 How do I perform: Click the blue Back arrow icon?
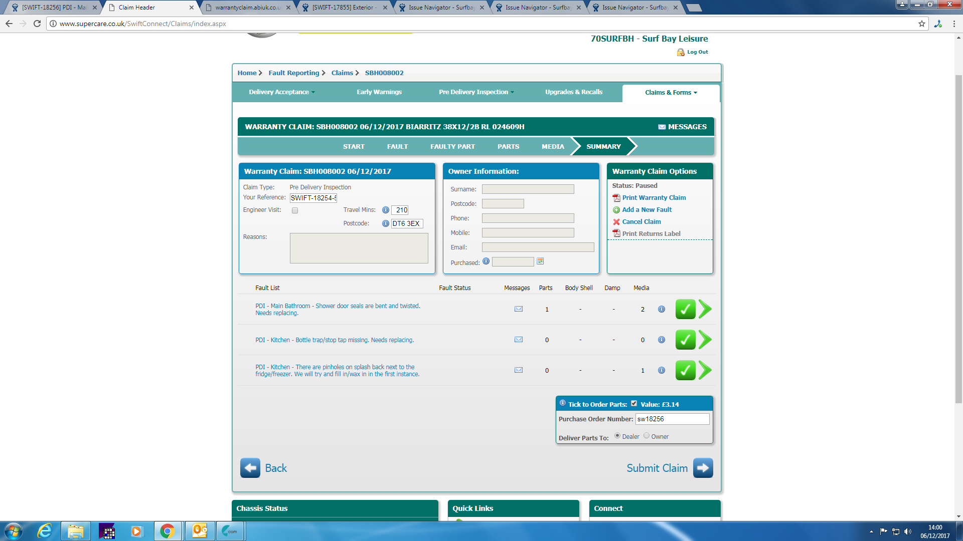click(x=250, y=468)
